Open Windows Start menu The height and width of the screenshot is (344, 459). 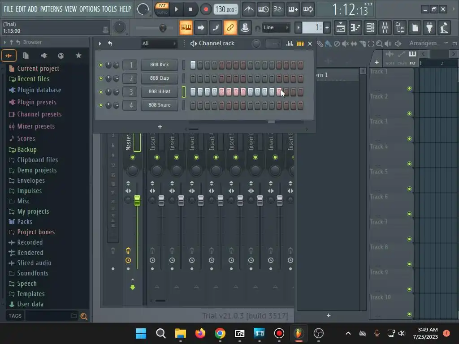pyautogui.click(x=141, y=333)
